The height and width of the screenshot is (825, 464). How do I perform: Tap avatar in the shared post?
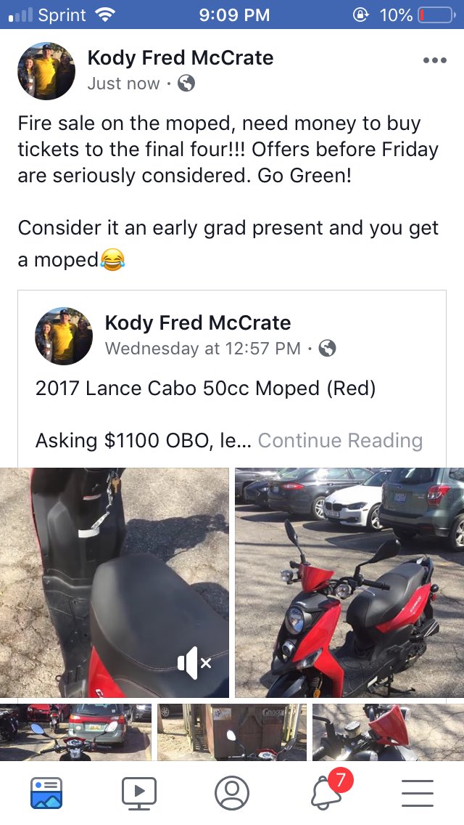(64, 336)
